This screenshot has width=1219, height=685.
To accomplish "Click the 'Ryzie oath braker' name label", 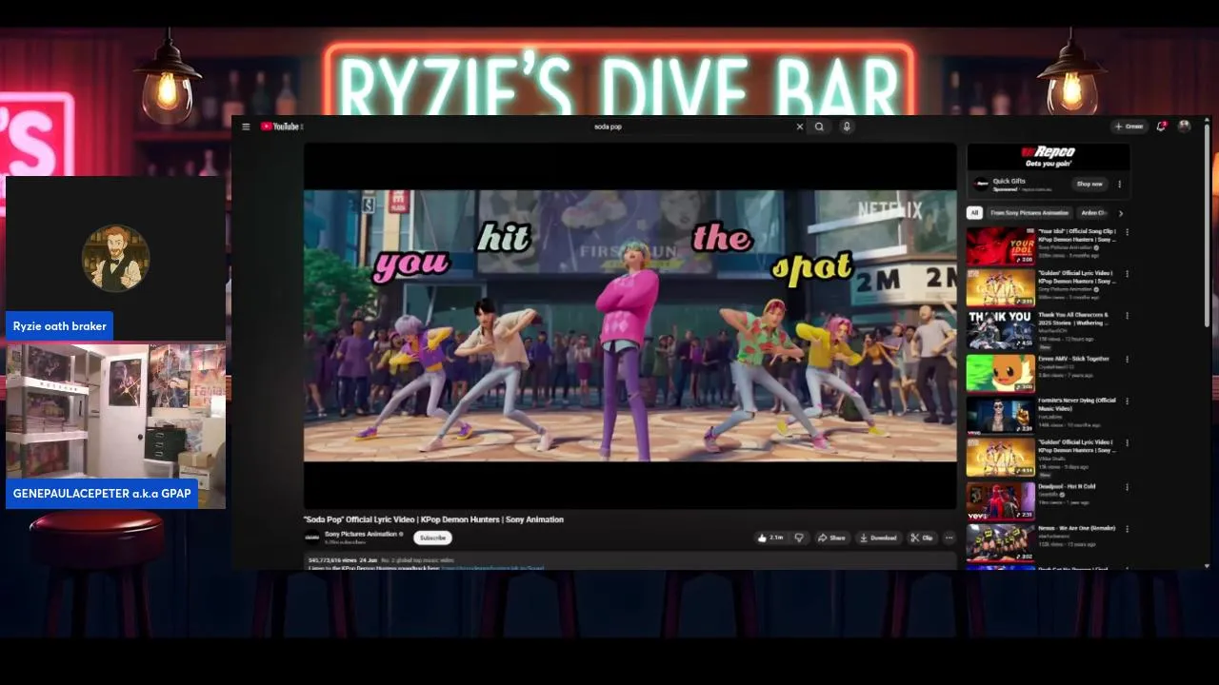I will (60, 326).
